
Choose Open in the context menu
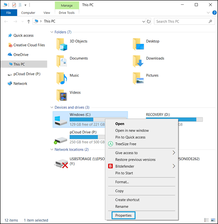point(120,124)
